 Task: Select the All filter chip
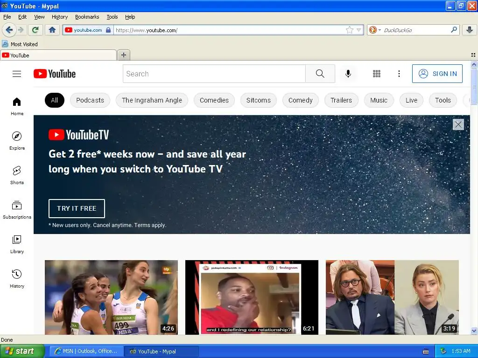55,100
